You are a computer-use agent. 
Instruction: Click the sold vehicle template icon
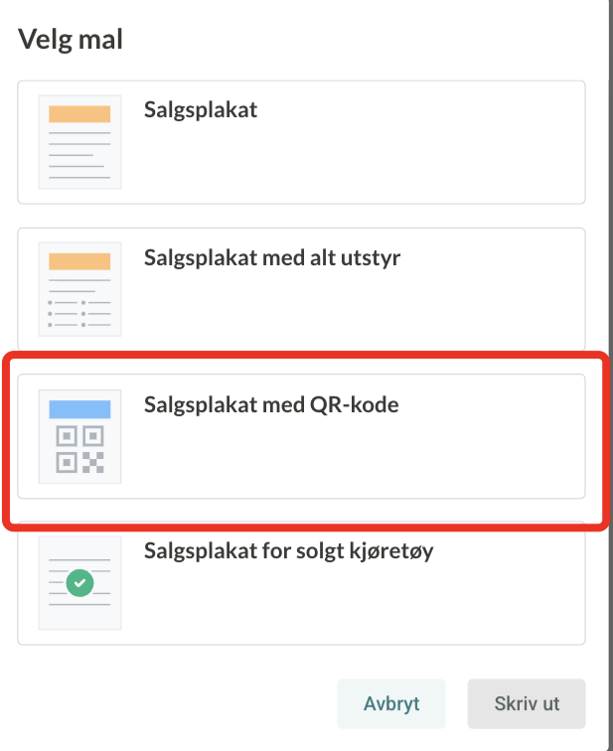click(79, 583)
